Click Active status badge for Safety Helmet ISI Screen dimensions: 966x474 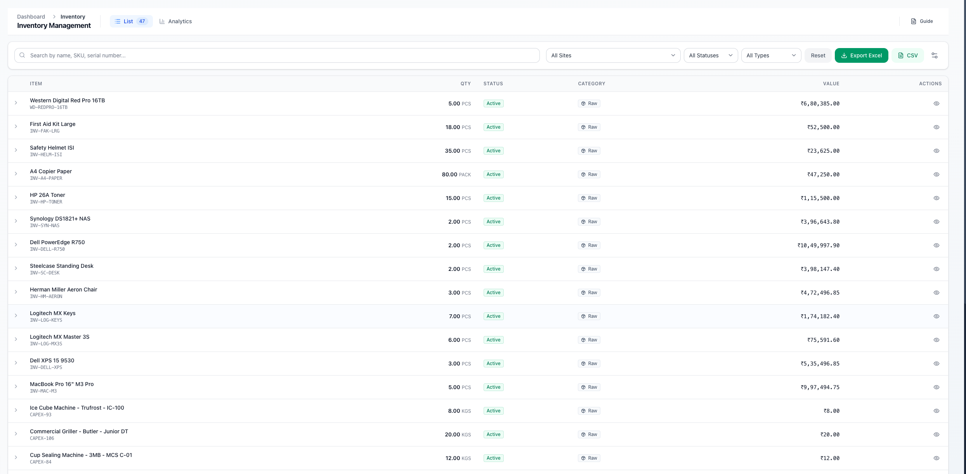[x=493, y=151]
